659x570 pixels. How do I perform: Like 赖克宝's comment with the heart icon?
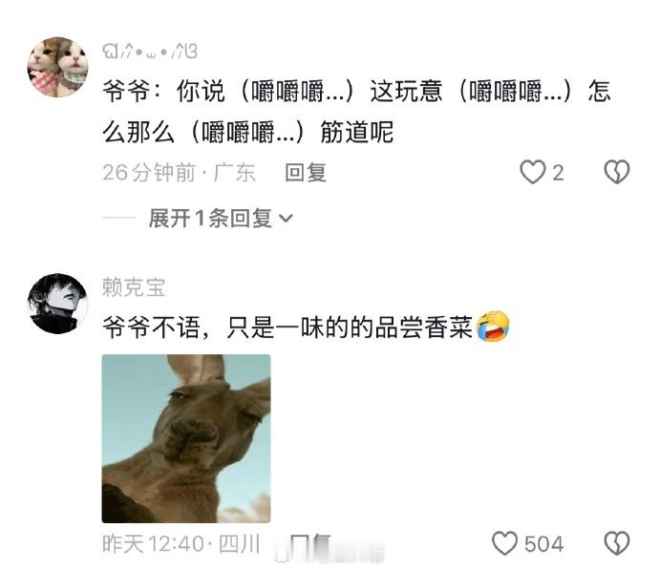coord(504,543)
